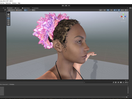Image resolution: width=132 pixels, height=99 pixels.
Task: Click the hierarchy row expand arrow
Action: (5, 15)
